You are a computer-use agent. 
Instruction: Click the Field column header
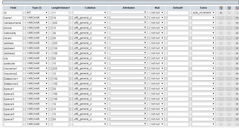tap(13, 8)
